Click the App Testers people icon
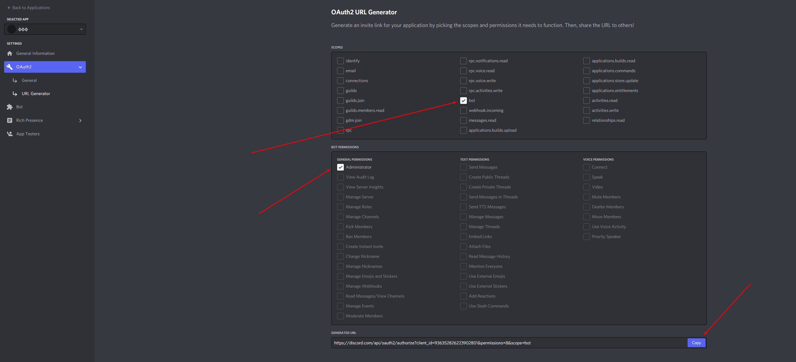This screenshot has width=796, height=362. [10, 134]
